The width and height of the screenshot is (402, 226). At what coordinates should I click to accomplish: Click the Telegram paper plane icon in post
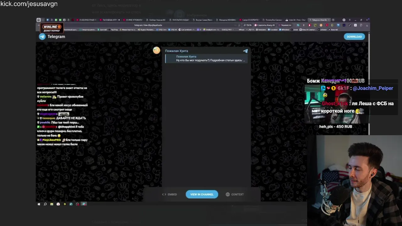[245, 51]
